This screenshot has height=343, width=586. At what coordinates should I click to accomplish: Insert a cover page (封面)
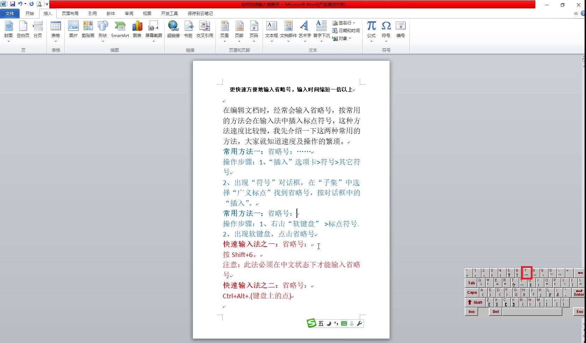[x=8, y=31]
